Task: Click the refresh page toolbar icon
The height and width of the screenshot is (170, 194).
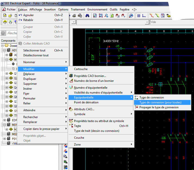Action: click(x=112, y=16)
